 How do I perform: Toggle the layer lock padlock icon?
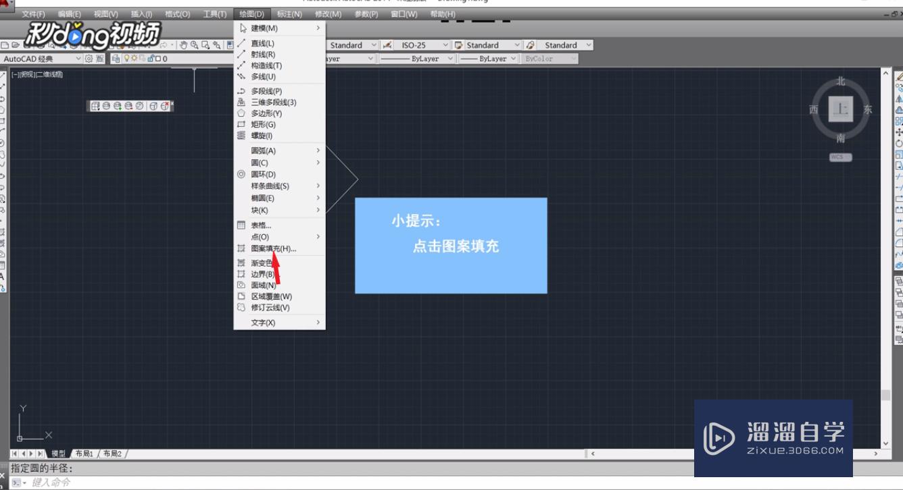pos(151,59)
